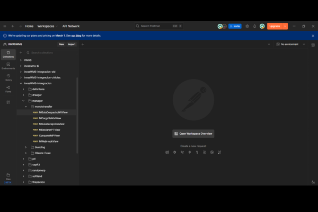Expand the invaswms-bi collection

point(21,66)
